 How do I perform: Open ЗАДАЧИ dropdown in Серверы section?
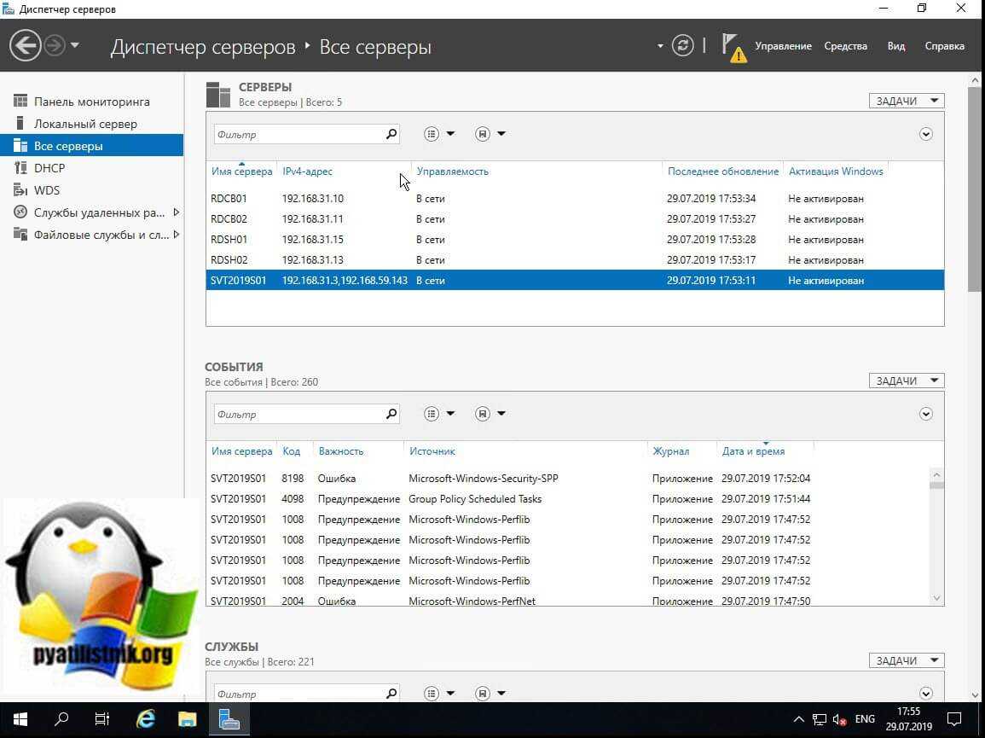click(906, 101)
